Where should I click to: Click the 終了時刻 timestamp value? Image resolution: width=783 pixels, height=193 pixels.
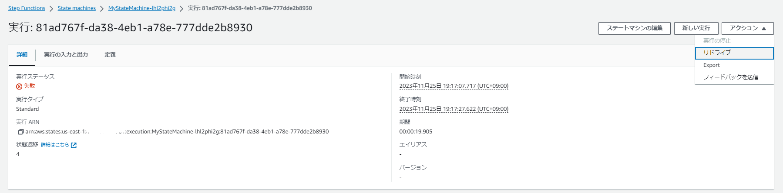coord(454,109)
